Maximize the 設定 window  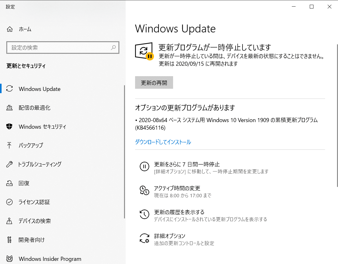point(312,7)
